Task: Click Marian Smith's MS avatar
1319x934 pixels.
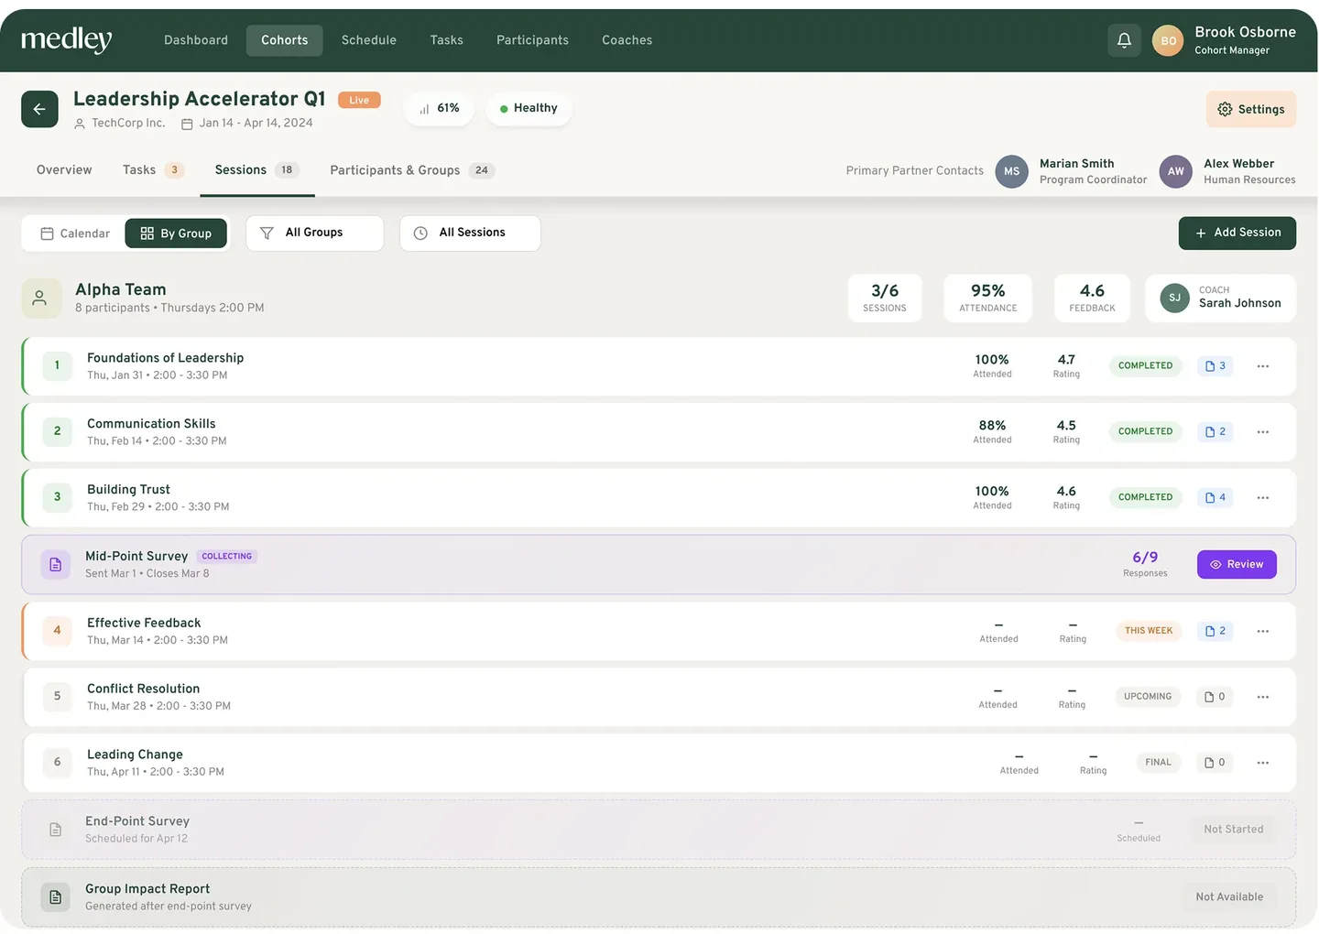Action: (1012, 171)
